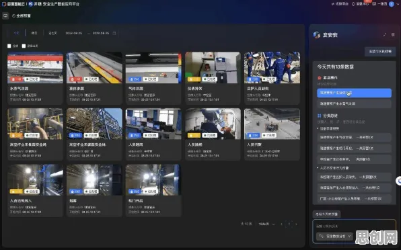The height and width of the screenshot is (250, 401).
Task: Click blue level badge on 气体泄漏 card
Action: pos(135,79)
